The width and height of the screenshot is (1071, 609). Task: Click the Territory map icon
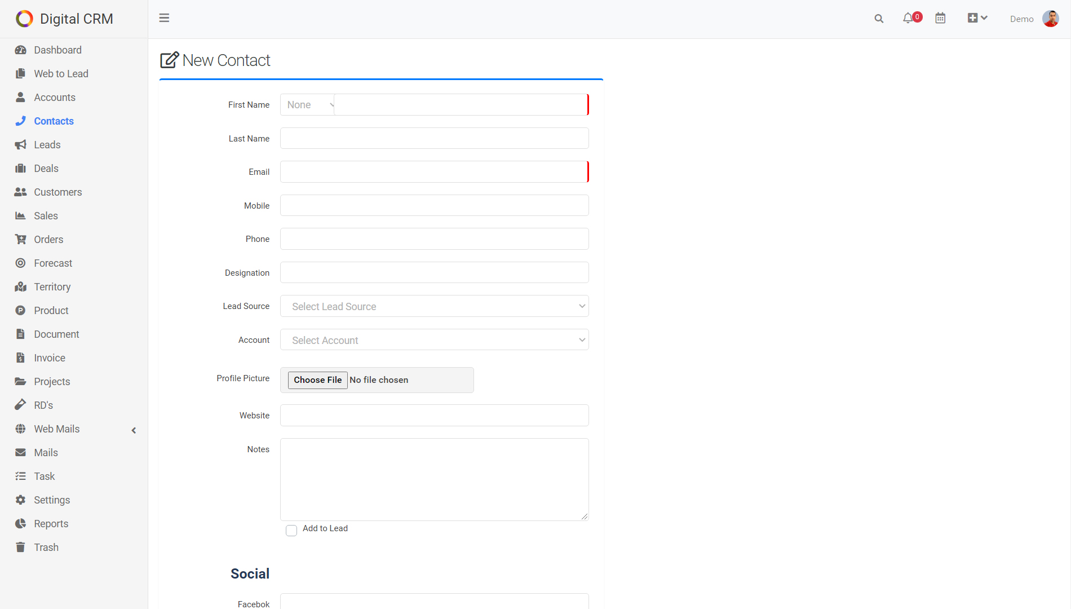pyautogui.click(x=21, y=287)
